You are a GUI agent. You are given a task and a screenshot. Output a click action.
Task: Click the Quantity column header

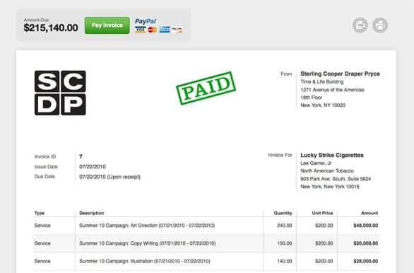[283, 213]
